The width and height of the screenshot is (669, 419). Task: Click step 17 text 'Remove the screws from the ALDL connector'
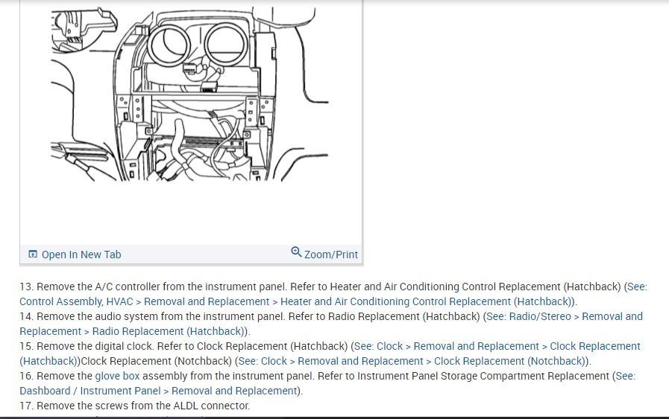click(x=143, y=406)
